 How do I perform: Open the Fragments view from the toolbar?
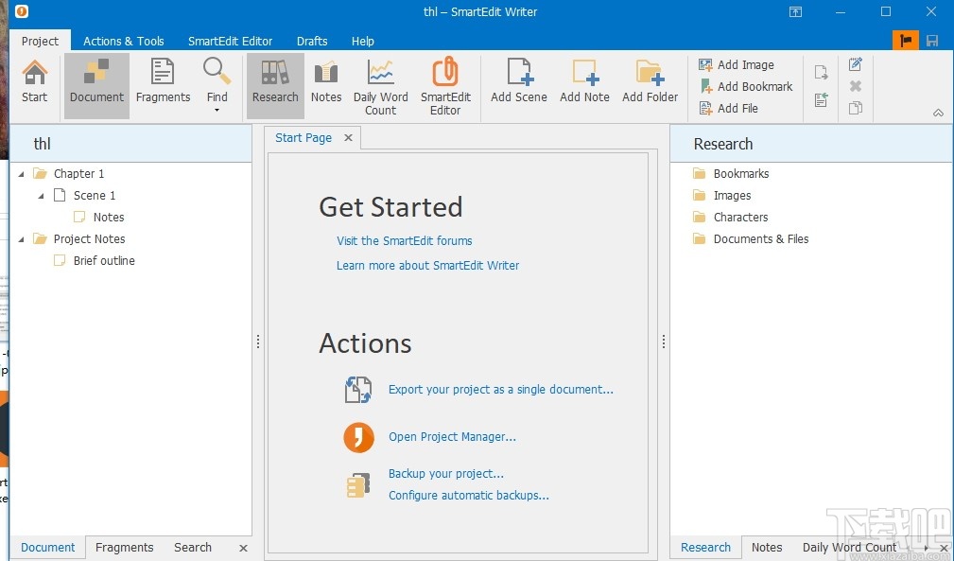tap(162, 83)
